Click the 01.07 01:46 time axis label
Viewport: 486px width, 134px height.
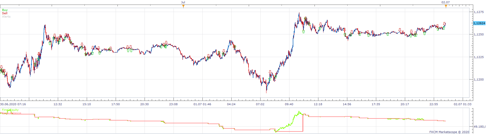(202, 104)
